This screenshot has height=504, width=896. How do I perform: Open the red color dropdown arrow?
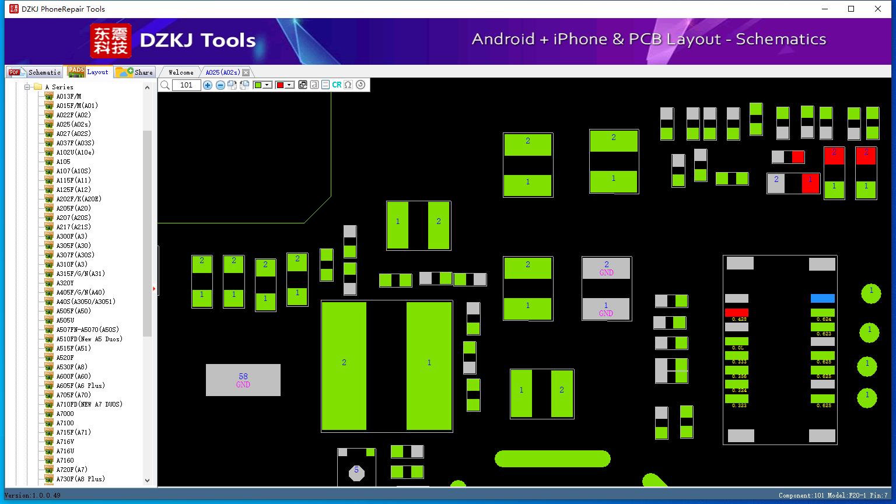tap(289, 85)
